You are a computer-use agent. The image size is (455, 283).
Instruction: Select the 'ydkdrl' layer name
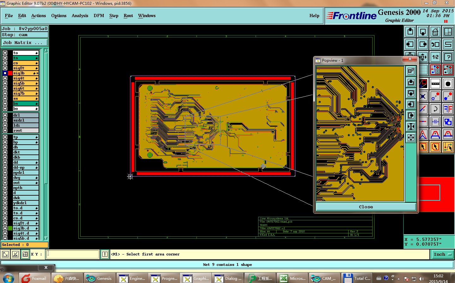26,203
